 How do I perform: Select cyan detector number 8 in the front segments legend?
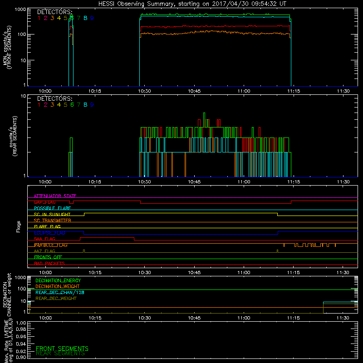click(x=85, y=18)
